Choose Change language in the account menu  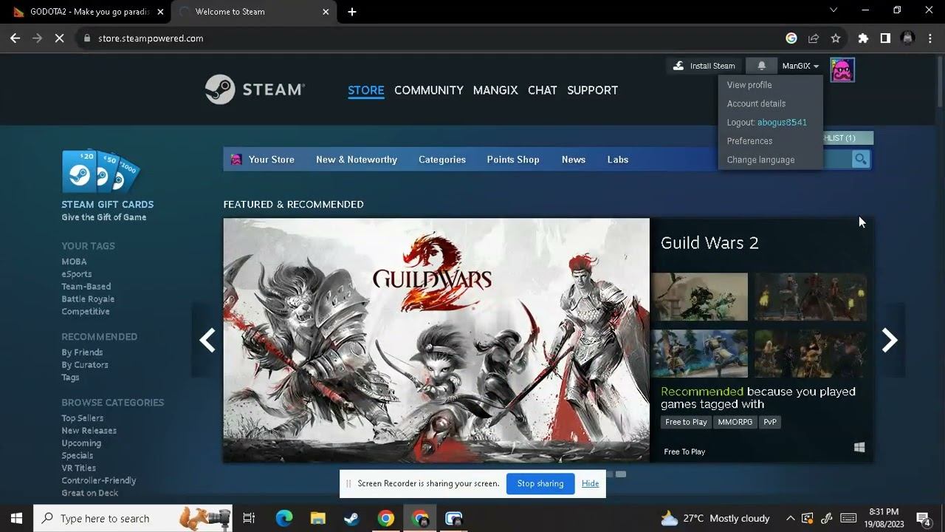(760, 160)
